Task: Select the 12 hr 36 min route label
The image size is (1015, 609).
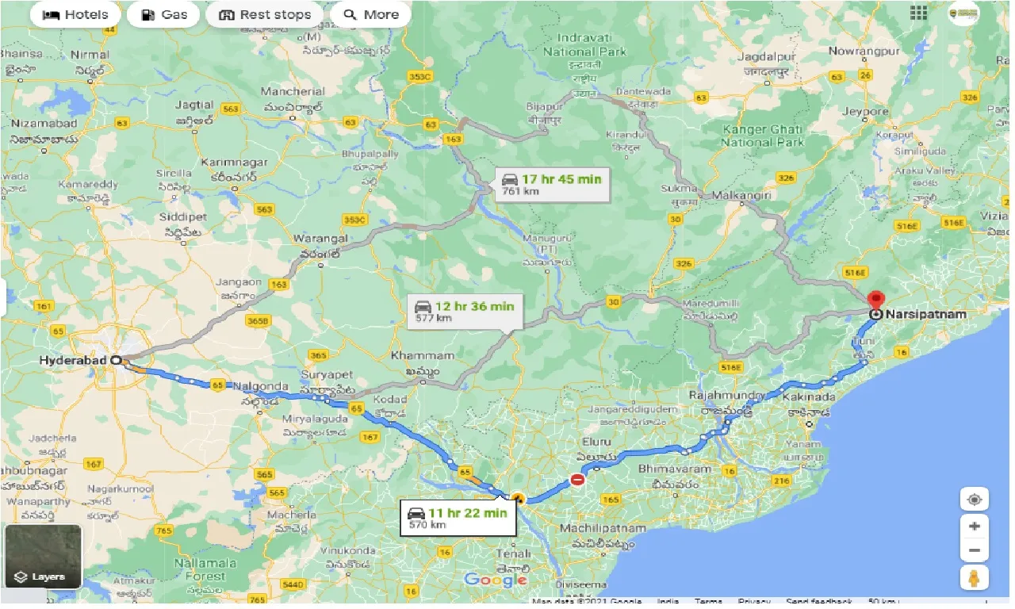Action: tap(465, 309)
